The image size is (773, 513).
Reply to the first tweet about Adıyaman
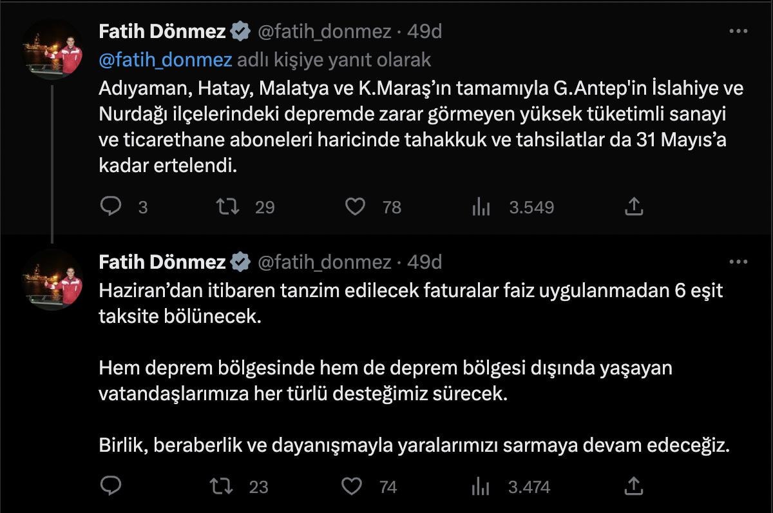[x=111, y=206]
